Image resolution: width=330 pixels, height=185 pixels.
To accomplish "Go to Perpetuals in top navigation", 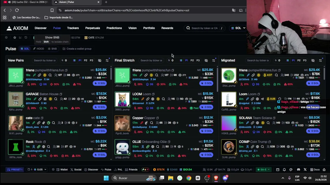I will 93,28.
